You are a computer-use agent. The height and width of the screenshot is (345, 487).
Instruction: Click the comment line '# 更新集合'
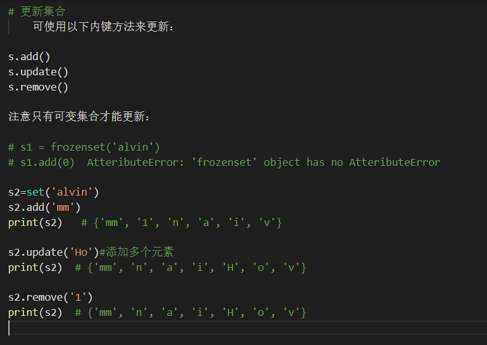coord(37,11)
